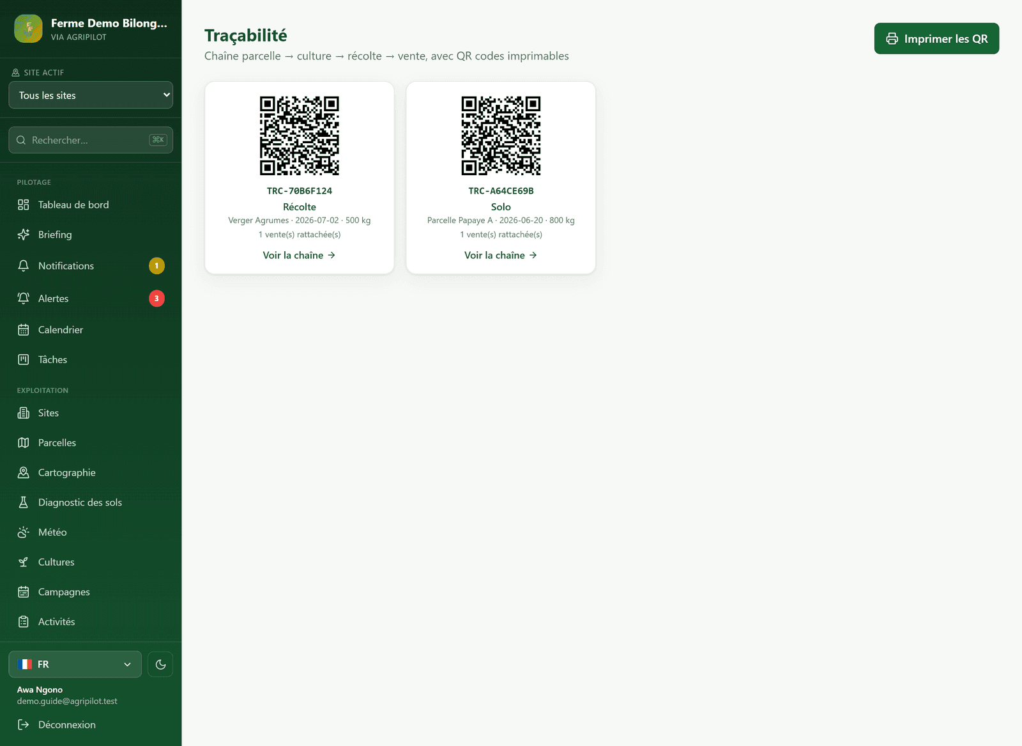Click the Récolte card title
Image resolution: width=1022 pixels, height=746 pixels.
coord(300,207)
